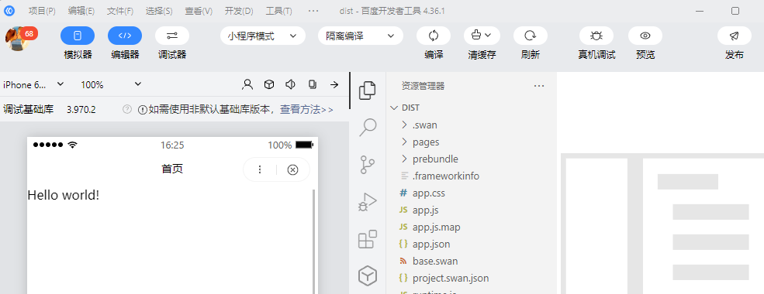
Task: Click the refresh icon button
Action: point(530,36)
